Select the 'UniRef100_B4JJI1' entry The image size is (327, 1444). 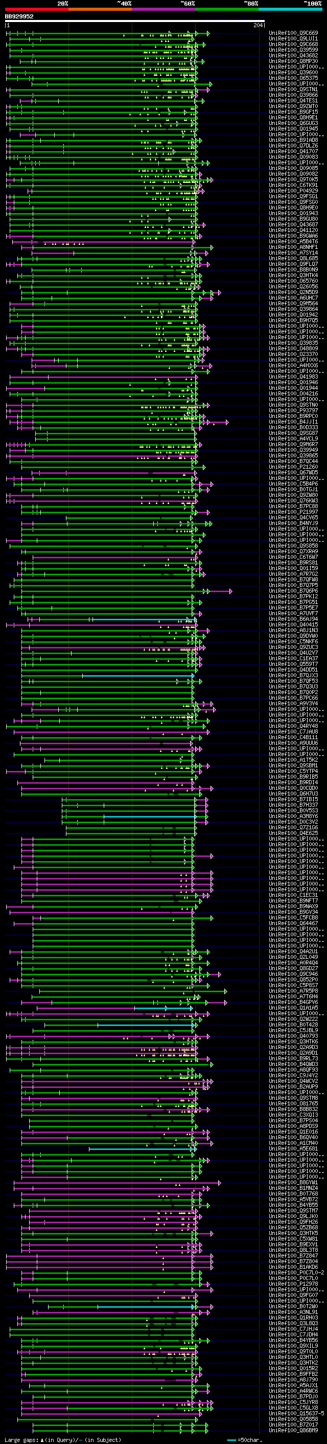point(293,422)
